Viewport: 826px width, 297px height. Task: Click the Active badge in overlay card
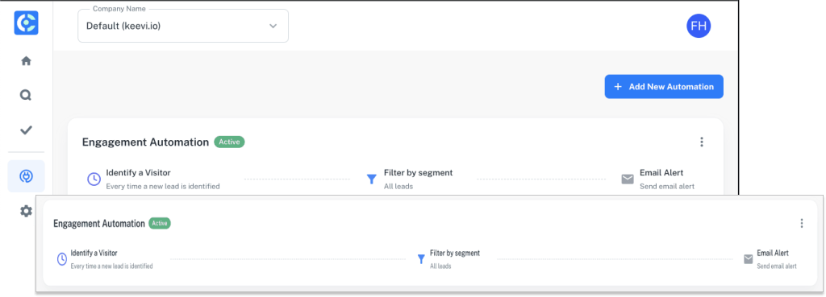(160, 224)
